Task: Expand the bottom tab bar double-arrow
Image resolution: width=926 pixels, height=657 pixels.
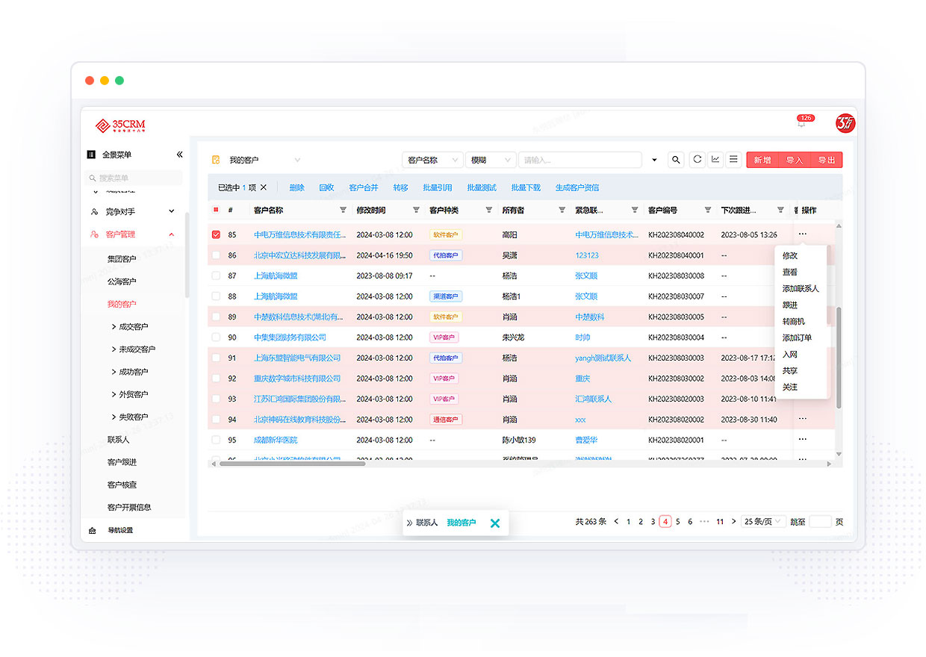Action: click(409, 523)
